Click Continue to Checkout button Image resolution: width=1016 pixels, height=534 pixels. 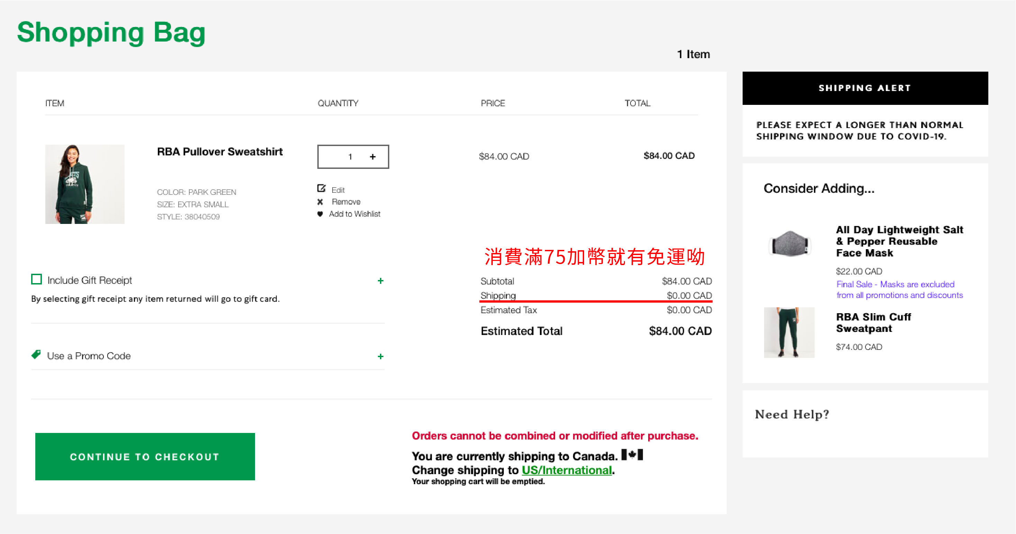click(145, 457)
